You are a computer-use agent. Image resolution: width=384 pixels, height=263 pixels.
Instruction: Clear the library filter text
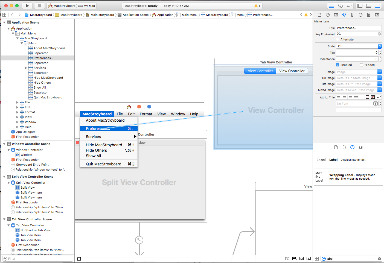pos(379,259)
